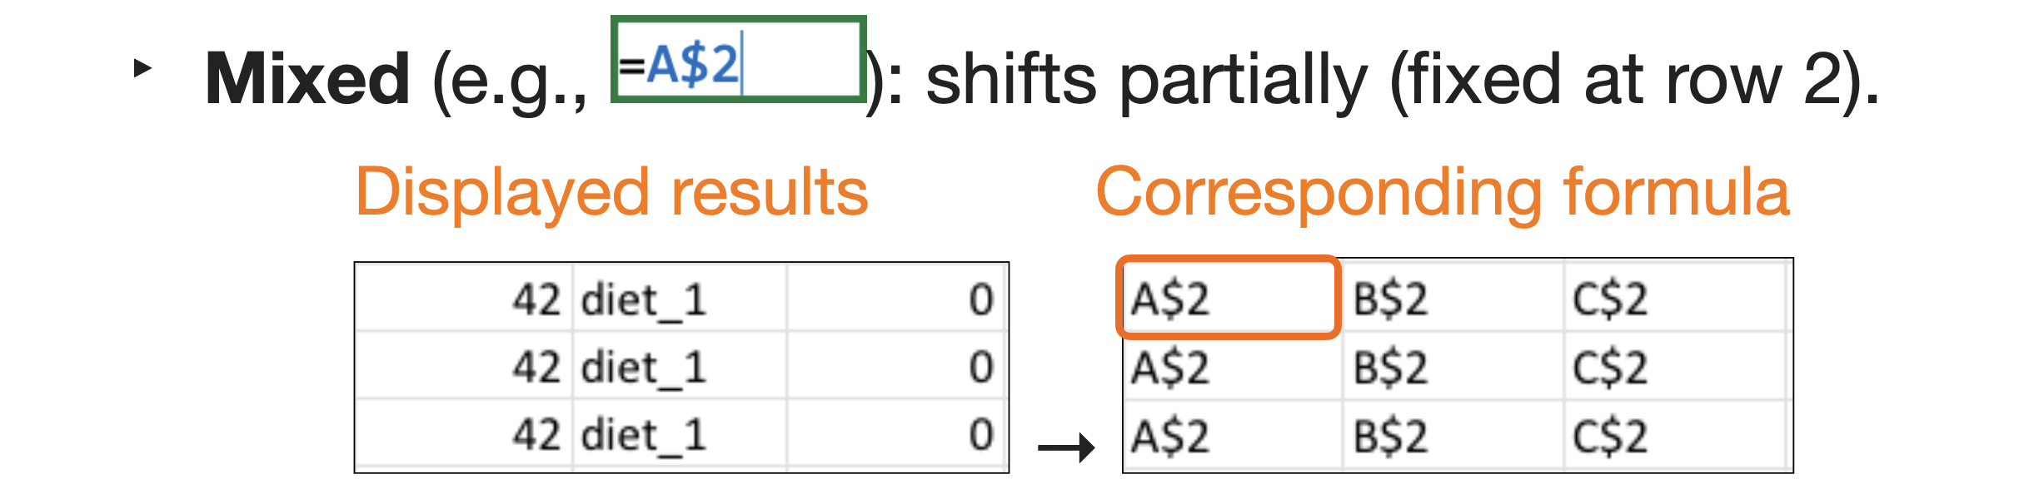This screenshot has height=489, width=2034.
Task: Select the third-row 0 value cell
Action: click(x=896, y=435)
